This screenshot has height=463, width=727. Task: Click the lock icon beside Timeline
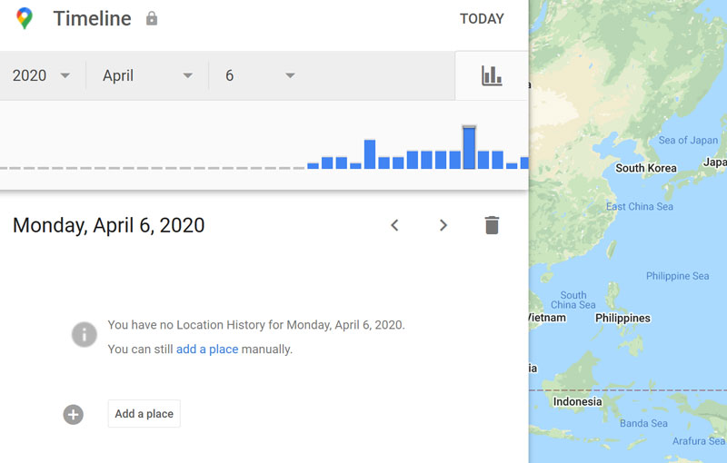[x=152, y=18]
